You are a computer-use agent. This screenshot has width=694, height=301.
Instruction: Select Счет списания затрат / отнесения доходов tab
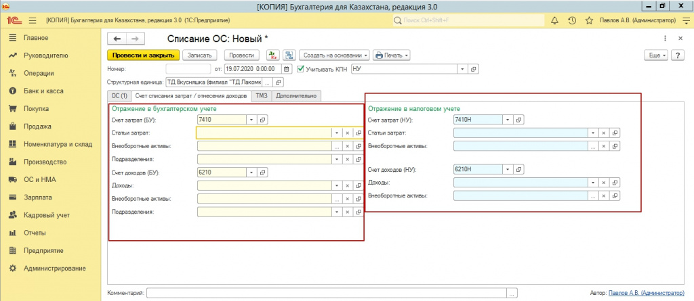[190, 96]
